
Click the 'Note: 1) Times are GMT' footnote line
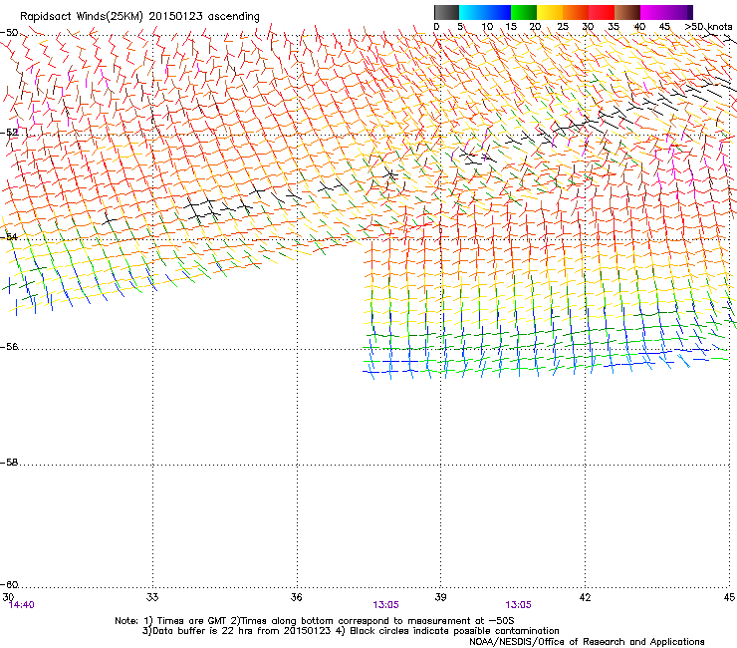click(x=315, y=621)
